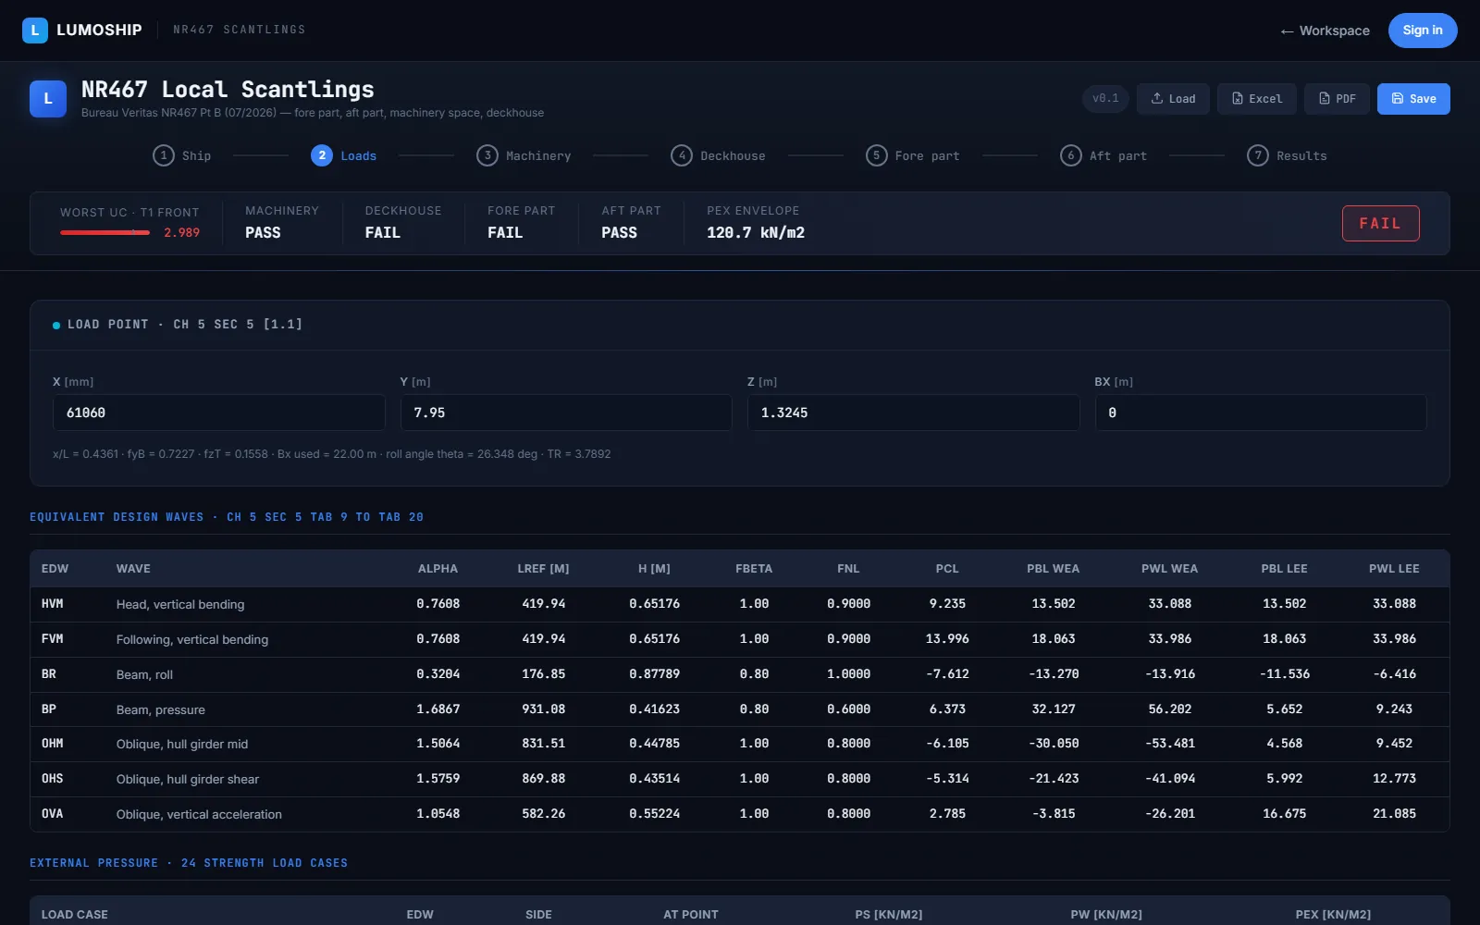Select the active Loads step
The height and width of the screenshot is (925, 1480).
344,155
